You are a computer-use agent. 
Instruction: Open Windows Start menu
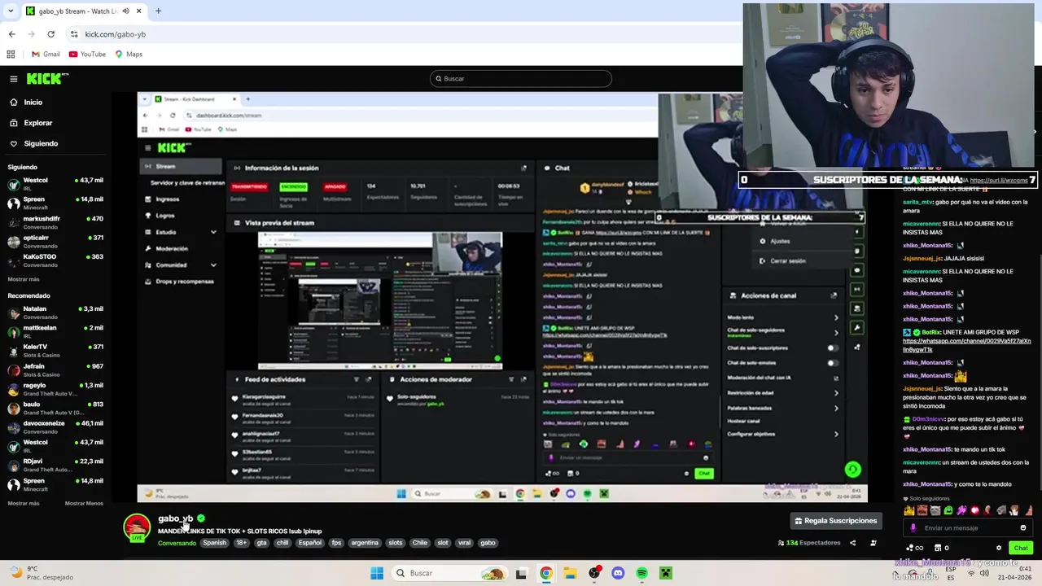(377, 573)
